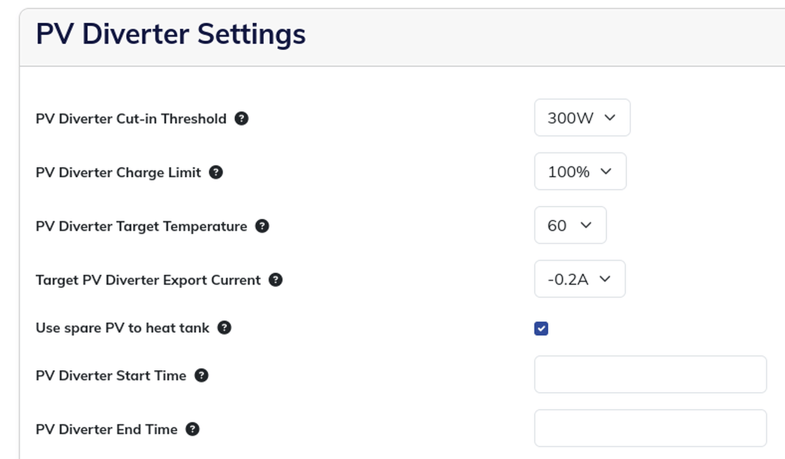
Task: View help for Use spare PV to heat tank
Action: tap(224, 328)
